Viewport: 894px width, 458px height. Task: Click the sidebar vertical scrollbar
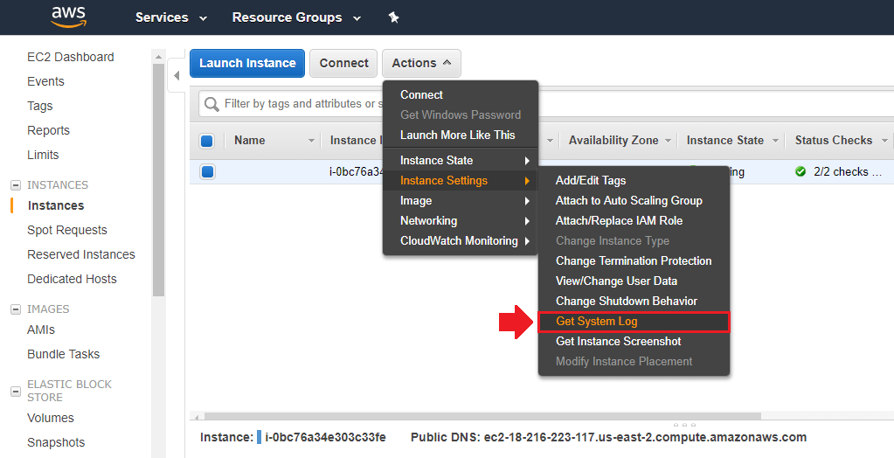coord(158,180)
